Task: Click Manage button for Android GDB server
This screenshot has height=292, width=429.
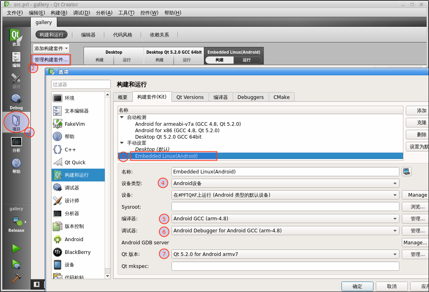Action: (415, 242)
